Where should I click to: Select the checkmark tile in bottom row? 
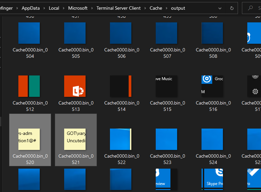(x=254, y=179)
